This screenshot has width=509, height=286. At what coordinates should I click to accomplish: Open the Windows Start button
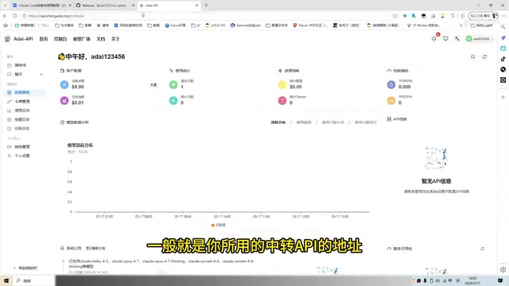(x=6, y=280)
